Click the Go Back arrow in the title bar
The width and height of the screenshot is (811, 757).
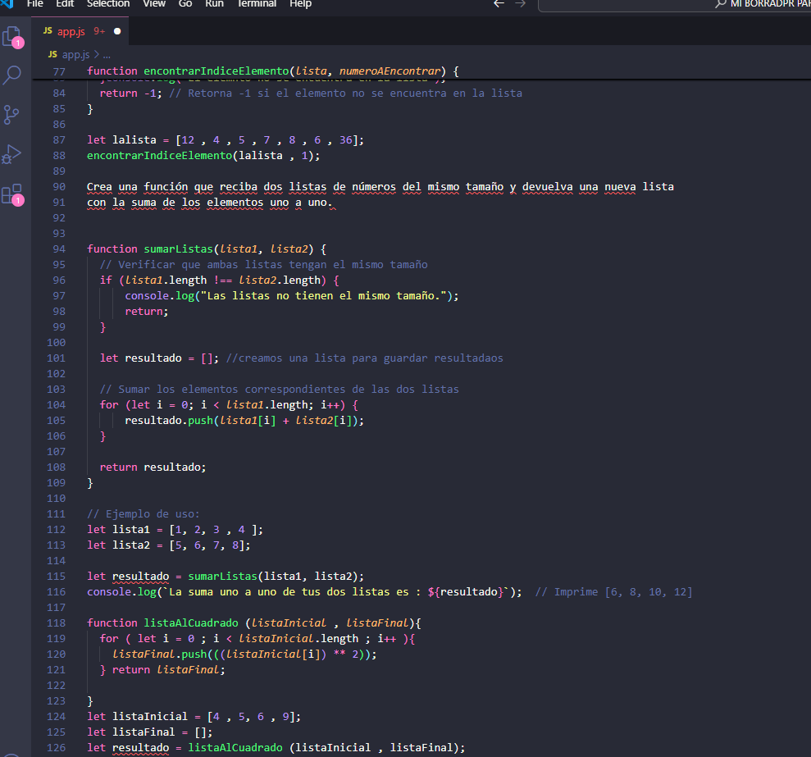click(499, 3)
